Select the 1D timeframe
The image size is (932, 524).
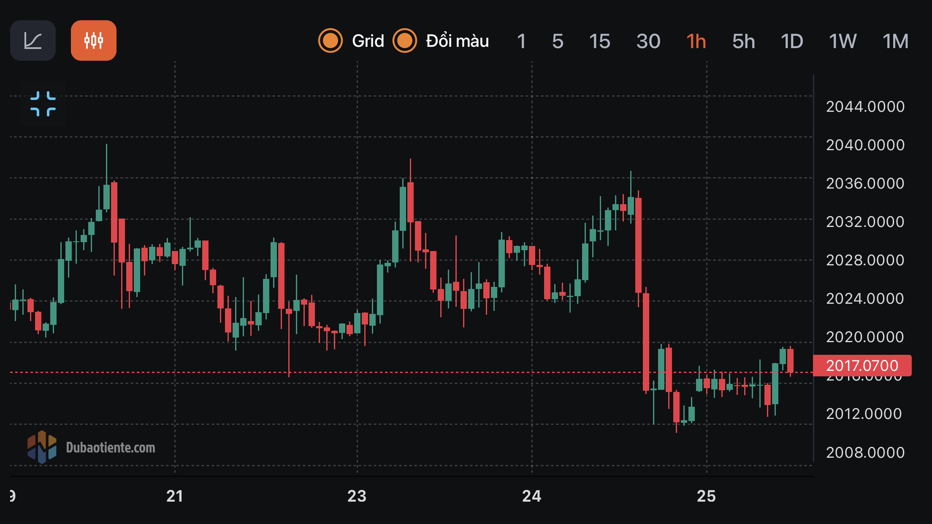[x=792, y=41]
